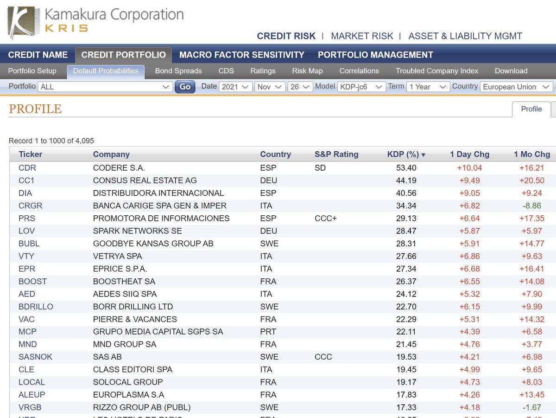Viewport: 556px width, 418px height.
Task: Open PORTFOLIO MANAGEMENT tab
Action: (376, 55)
